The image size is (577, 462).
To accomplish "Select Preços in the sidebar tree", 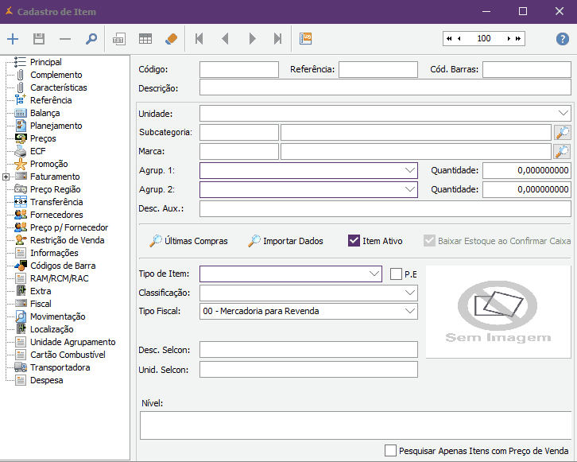I will coord(43,138).
